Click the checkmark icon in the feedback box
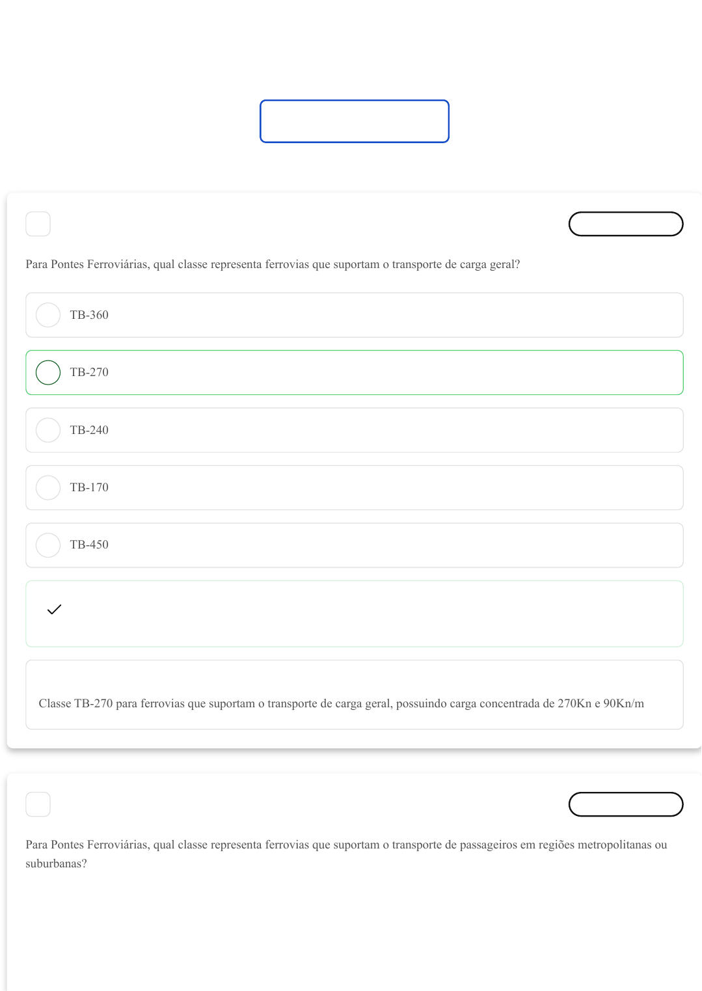This screenshot has width=702, height=991. [x=55, y=609]
